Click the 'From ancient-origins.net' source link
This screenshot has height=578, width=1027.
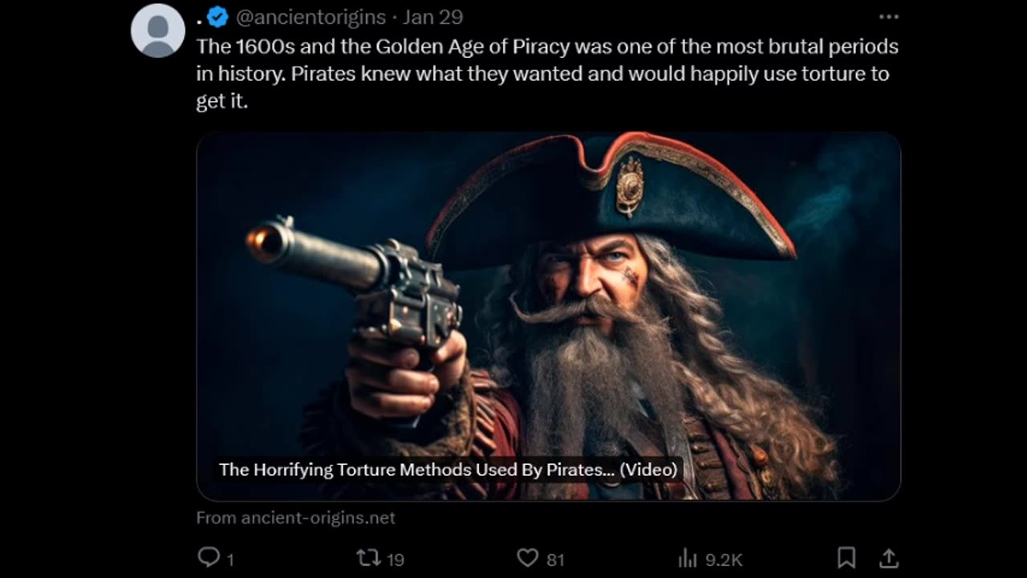click(x=296, y=518)
